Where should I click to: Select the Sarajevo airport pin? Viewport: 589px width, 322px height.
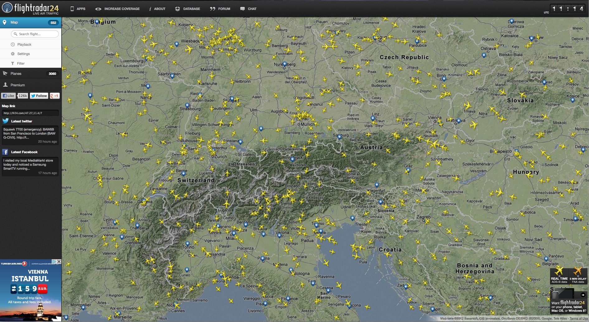490,298
